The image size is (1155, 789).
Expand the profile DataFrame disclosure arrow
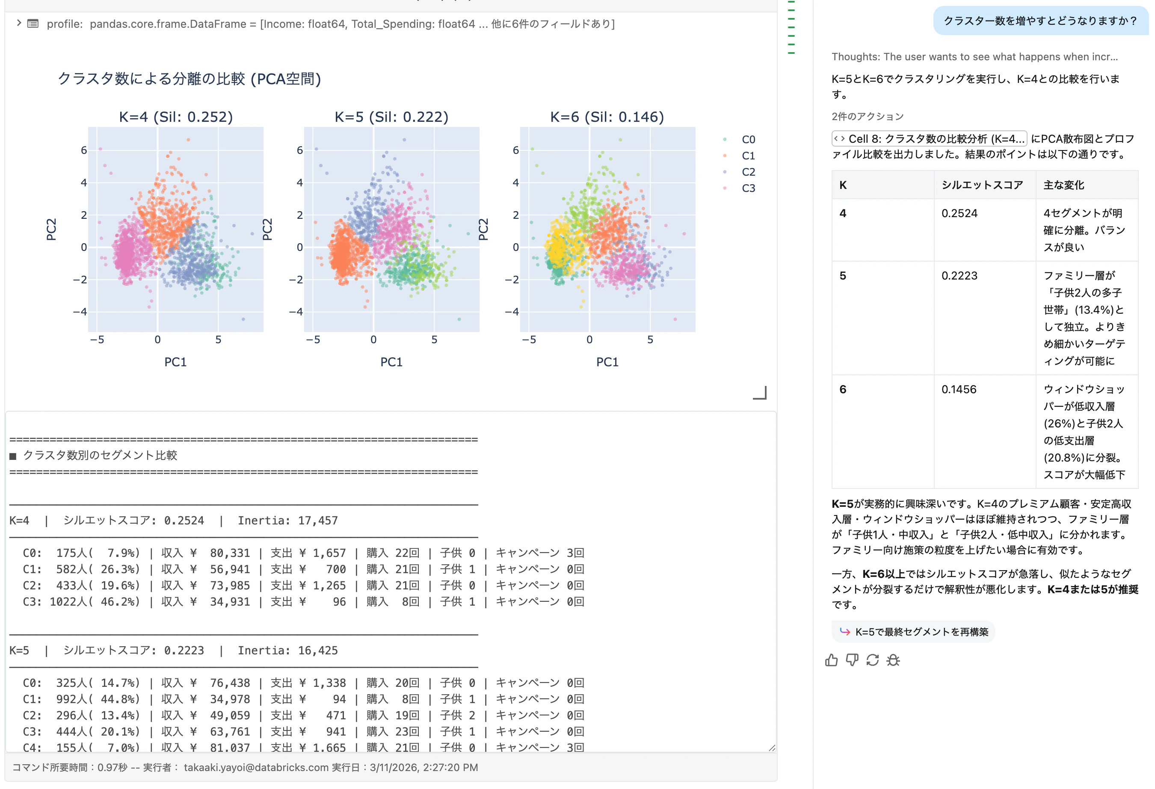[18, 23]
